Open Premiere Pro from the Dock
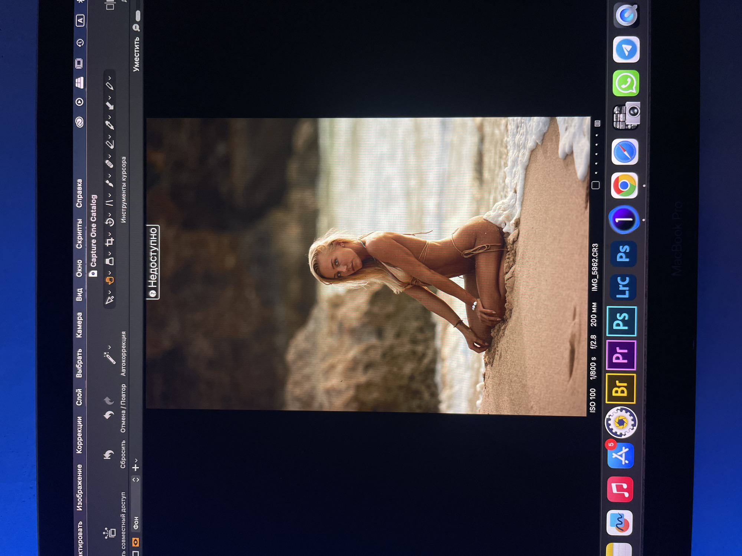The width and height of the screenshot is (742, 556). (x=621, y=355)
